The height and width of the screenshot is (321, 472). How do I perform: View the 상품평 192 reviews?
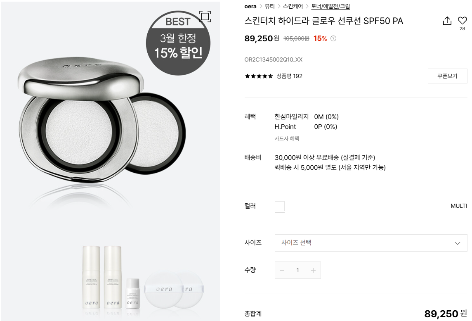(x=290, y=76)
